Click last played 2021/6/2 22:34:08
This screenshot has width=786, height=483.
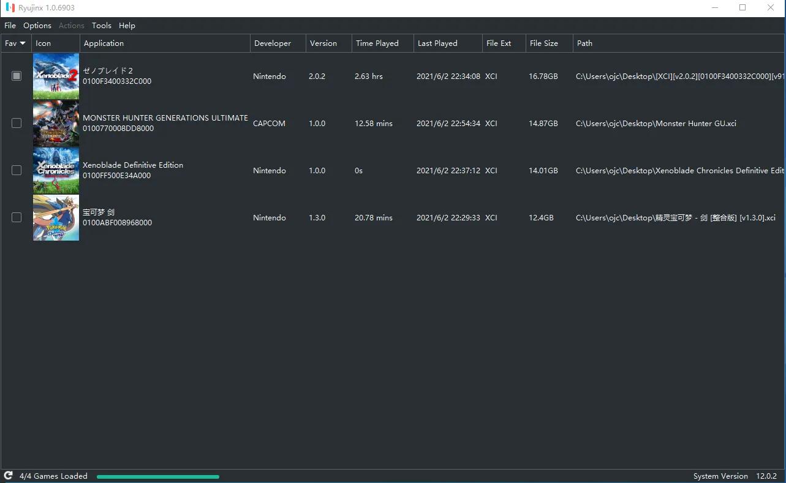[448, 77]
